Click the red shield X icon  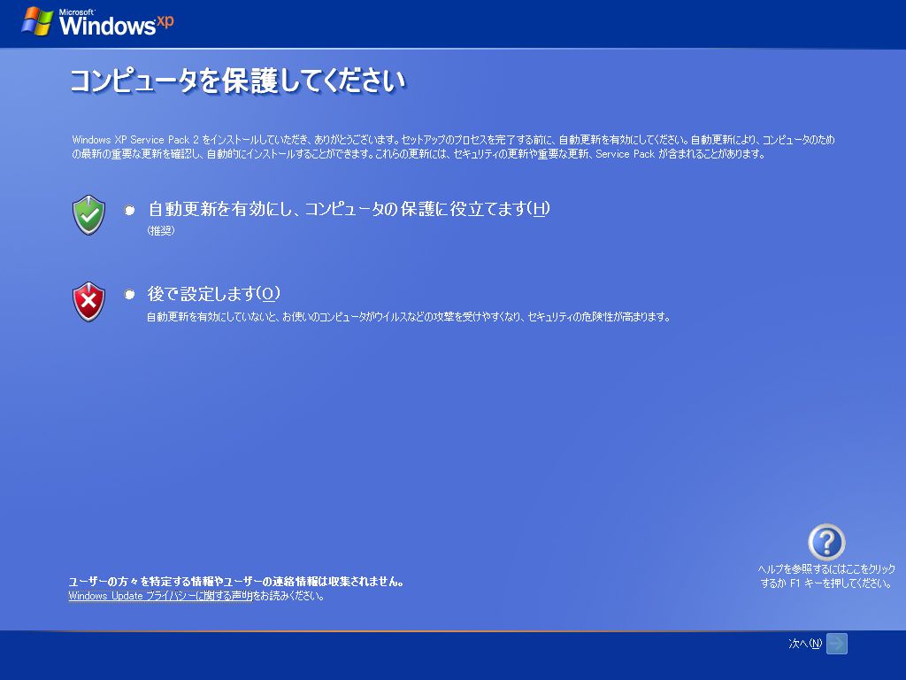point(88,301)
